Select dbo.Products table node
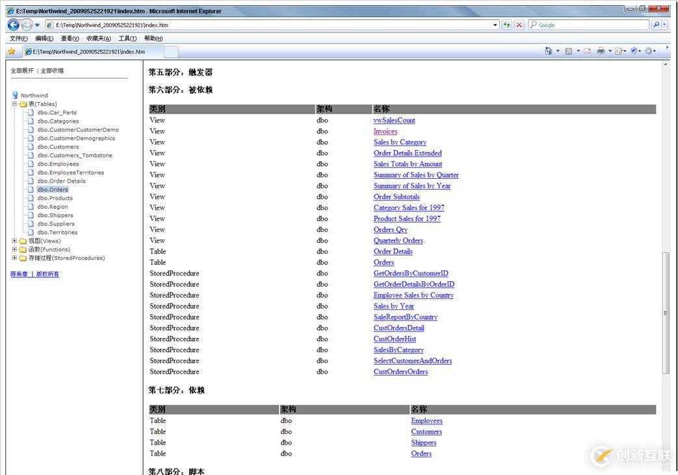The width and height of the screenshot is (678, 475). click(55, 198)
